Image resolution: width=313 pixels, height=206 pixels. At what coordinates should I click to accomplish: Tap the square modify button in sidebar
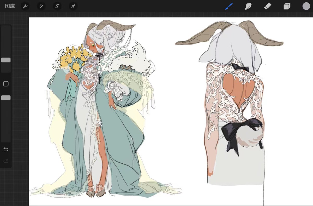(x=6, y=84)
